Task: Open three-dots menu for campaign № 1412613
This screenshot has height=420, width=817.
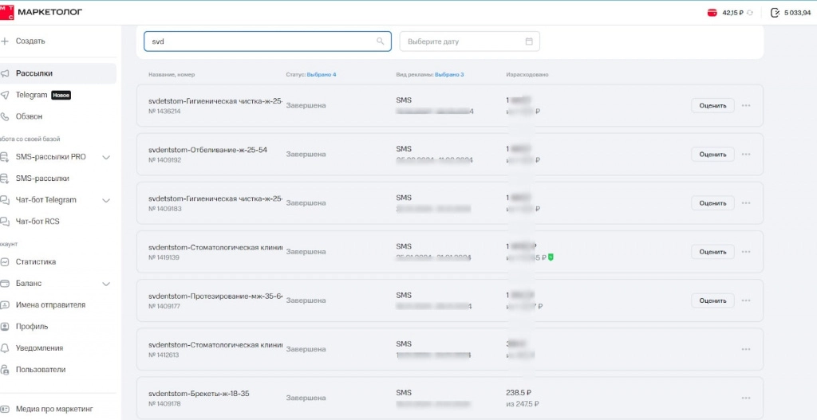Action: tap(746, 349)
